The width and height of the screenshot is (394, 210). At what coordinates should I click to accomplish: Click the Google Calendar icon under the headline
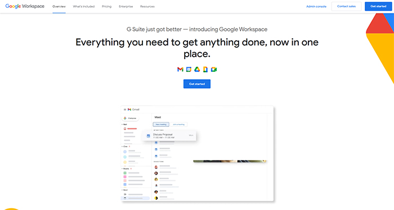189,70
